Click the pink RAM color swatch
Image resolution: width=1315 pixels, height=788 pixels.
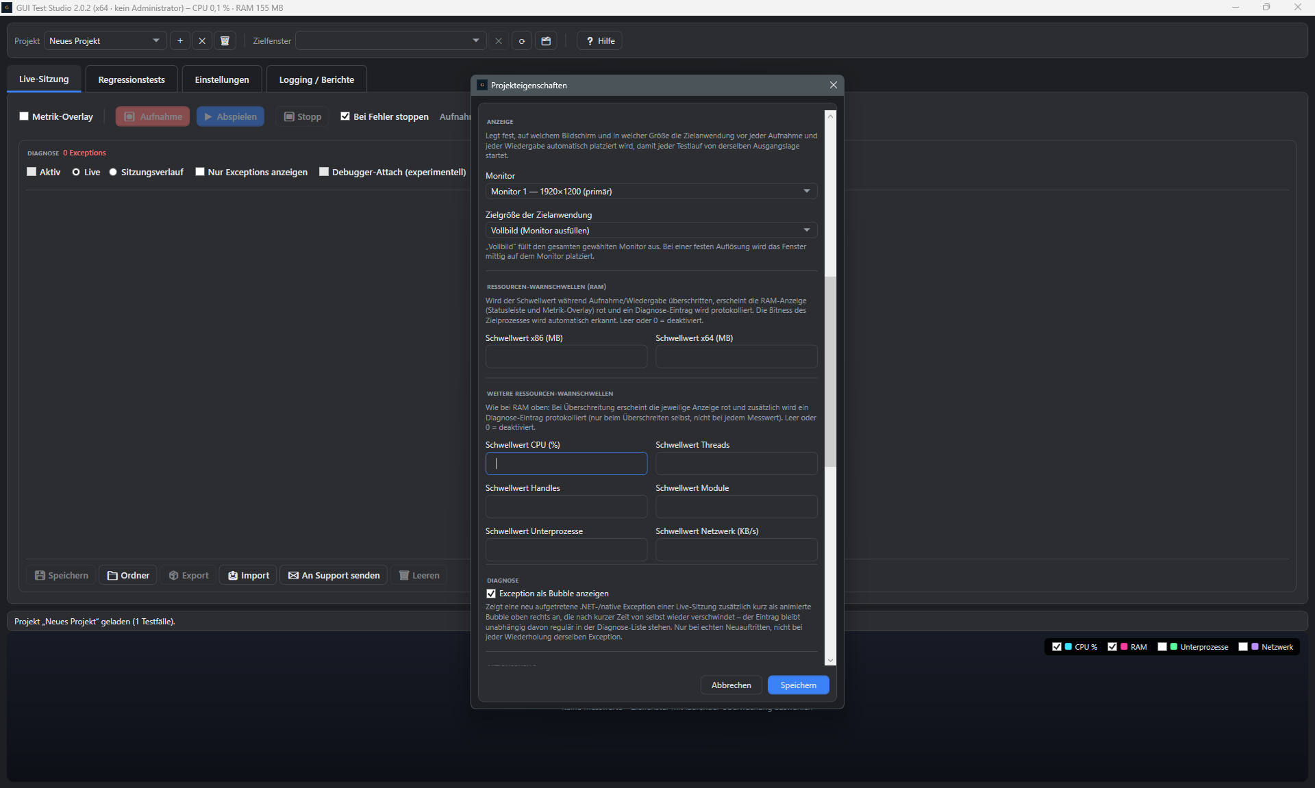pyautogui.click(x=1125, y=646)
